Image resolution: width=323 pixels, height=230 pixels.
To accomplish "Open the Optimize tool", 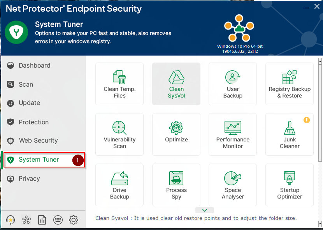I will coord(176,134).
